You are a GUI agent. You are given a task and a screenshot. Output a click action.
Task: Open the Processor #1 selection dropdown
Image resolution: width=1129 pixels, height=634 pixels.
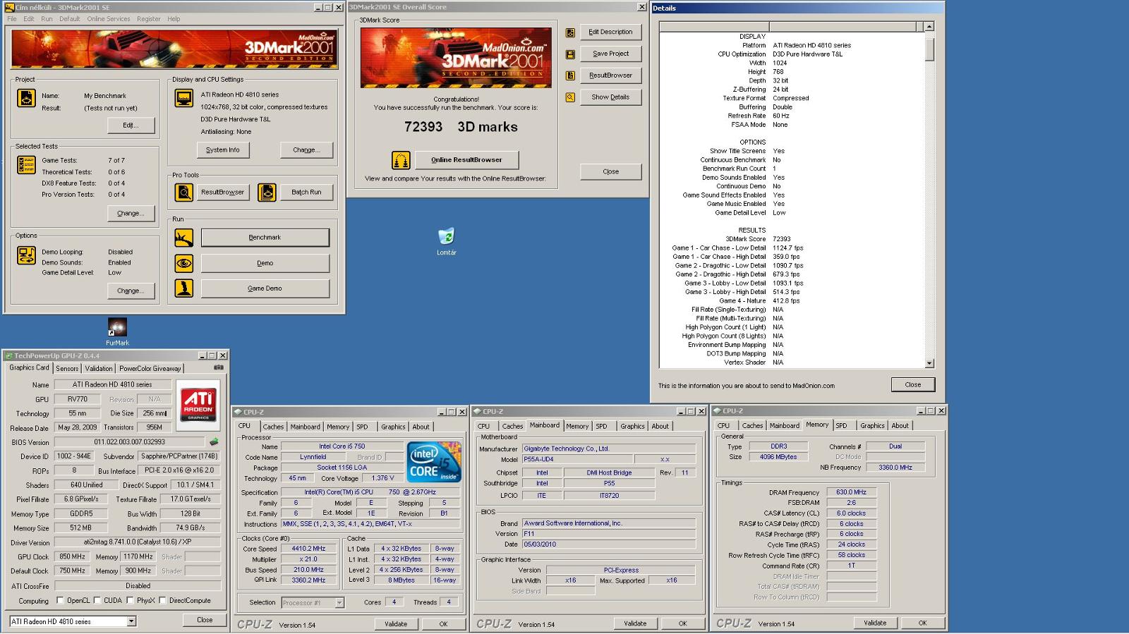[x=339, y=602]
